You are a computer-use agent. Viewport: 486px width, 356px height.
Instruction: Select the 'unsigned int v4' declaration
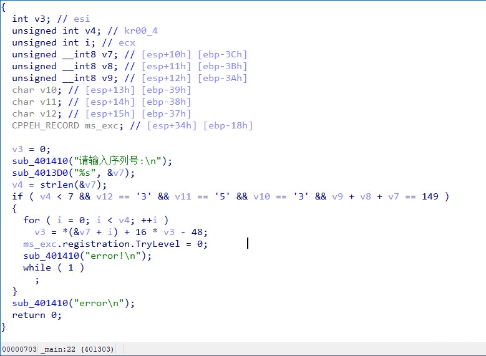pyautogui.click(x=56, y=31)
